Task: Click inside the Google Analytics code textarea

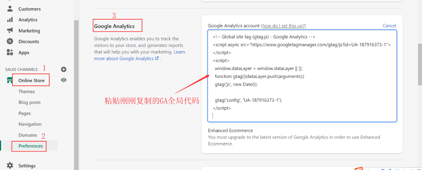Action: pos(302,76)
